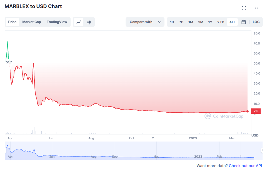Click the Oct label on main x-axis
The width and height of the screenshot is (267, 171).
point(131,138)
